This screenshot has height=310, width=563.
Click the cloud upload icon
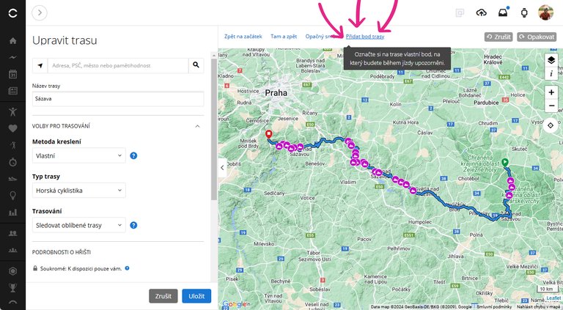click(x=482, y=12)
